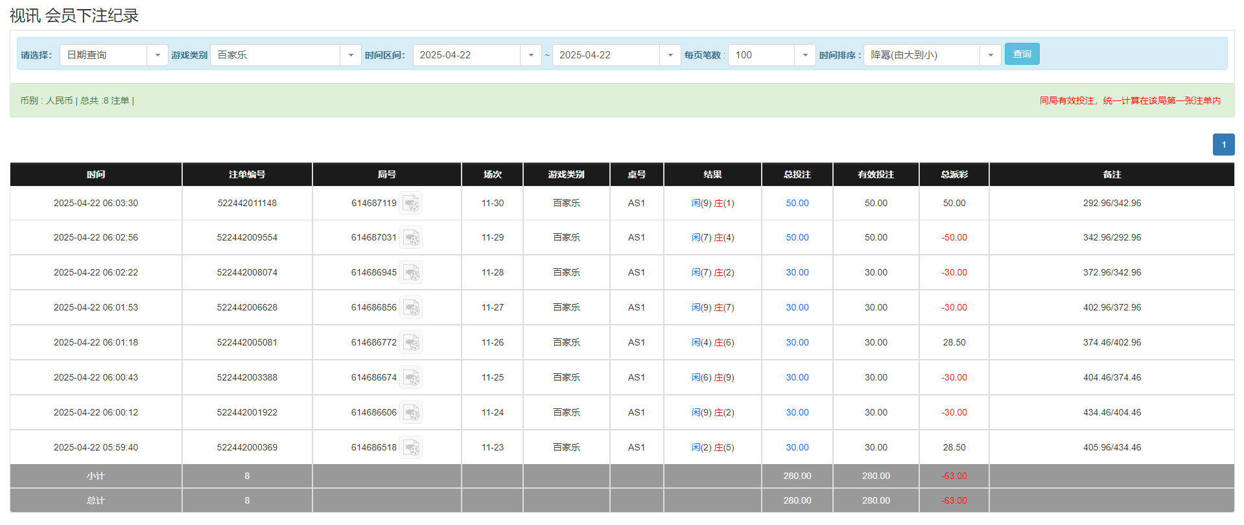View replay icon for round 614686606

click(410, 413)
